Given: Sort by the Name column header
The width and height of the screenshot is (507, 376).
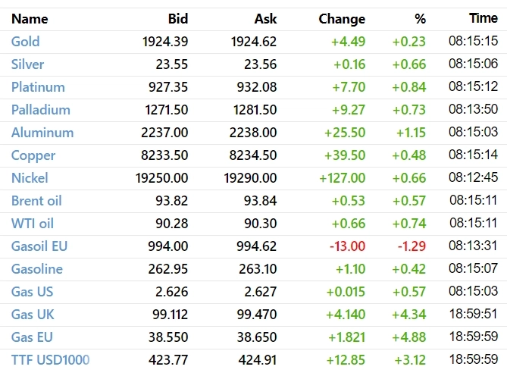Looking at the screenshot, I should click(x=30, y=19).
